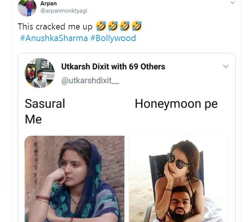Click the last laughing emoji in the tweet
Viewport: 249px width, 222px height.
pyautogui.click(x=137, y=26)
